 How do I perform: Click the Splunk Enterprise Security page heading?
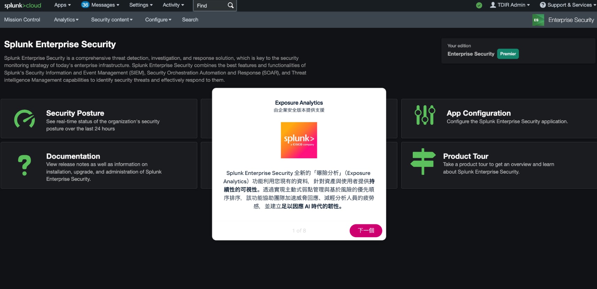click(x=60, y=44)
